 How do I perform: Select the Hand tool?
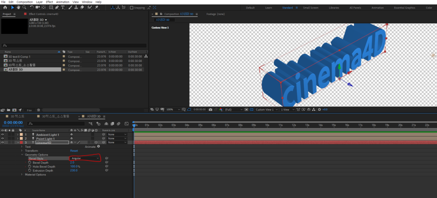tap(19, 8)
